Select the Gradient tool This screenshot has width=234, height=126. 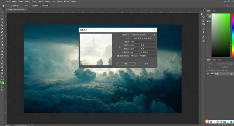[x=2, y=48]
